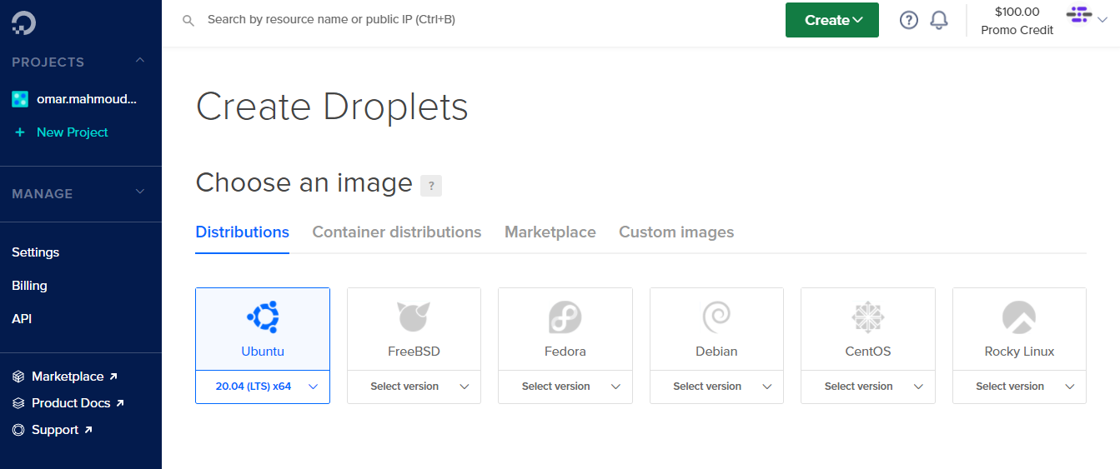Screen dimensions: 1120x469
Task: Click the CentOS label text
Action: pyautogui.click(x=868, y=352)
